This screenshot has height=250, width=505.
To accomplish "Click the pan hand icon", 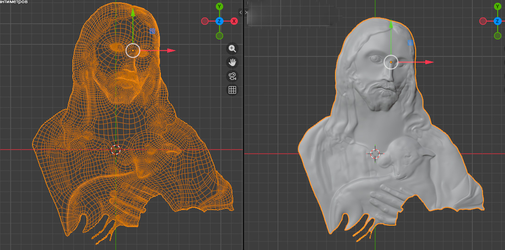I will [x=232, y=62].
